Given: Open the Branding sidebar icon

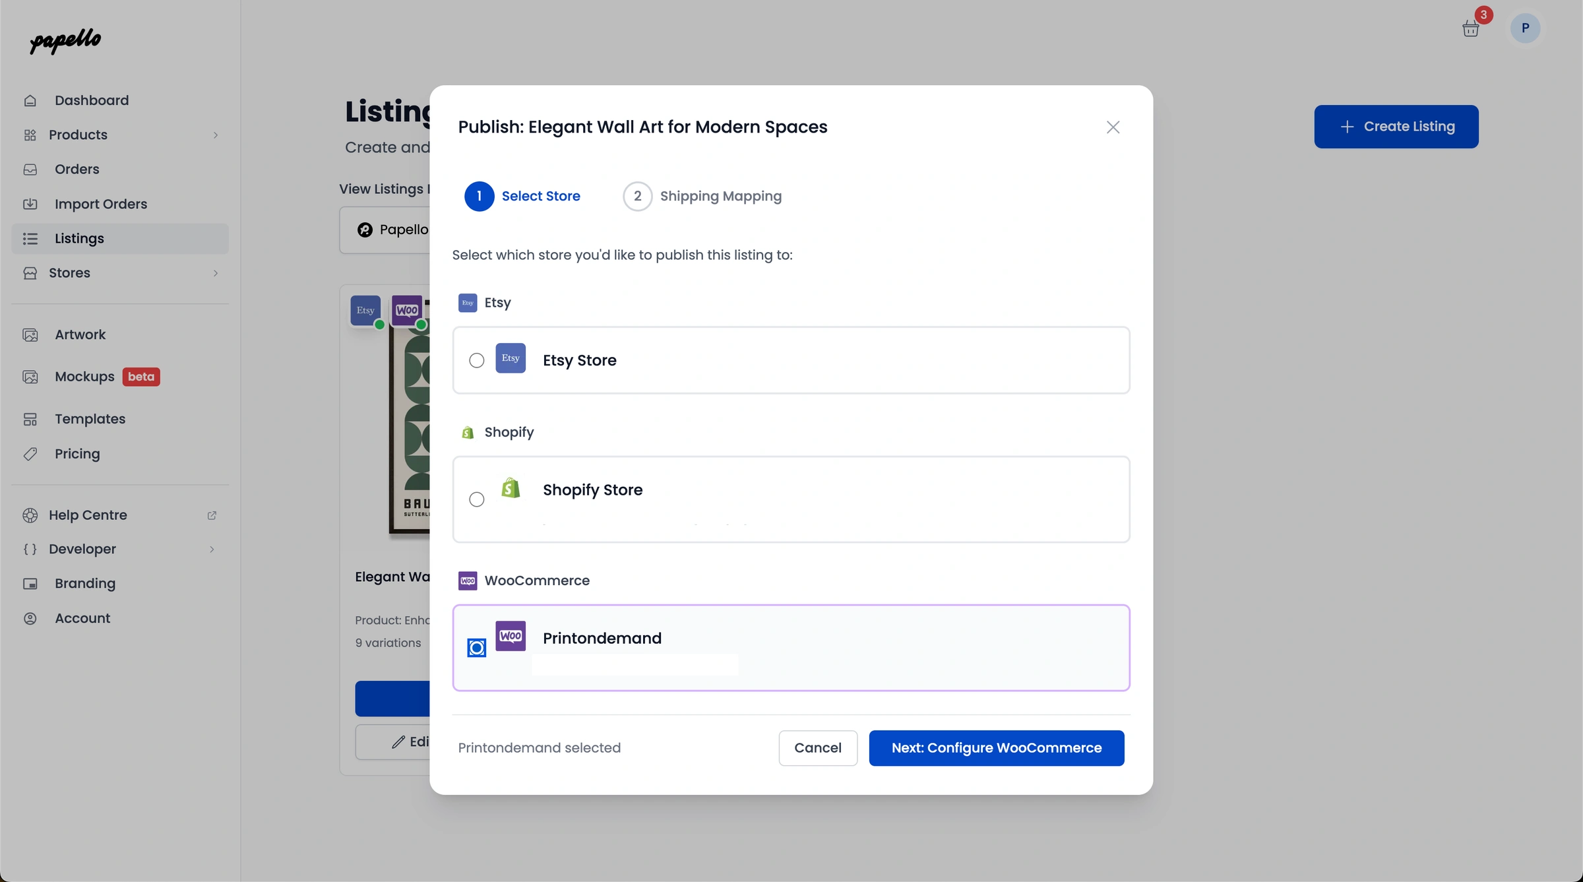Looking at the screenshot, I should 31,583.
